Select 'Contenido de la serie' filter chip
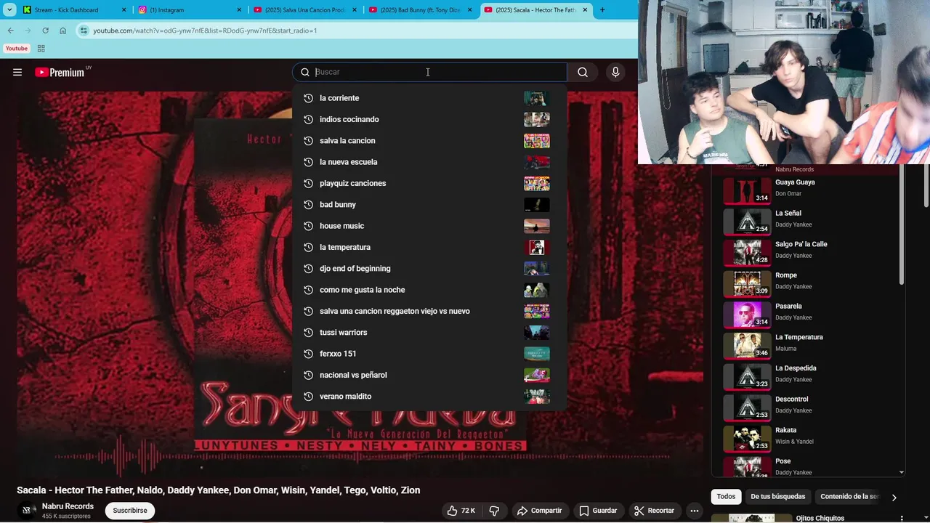 coord(850,497)
